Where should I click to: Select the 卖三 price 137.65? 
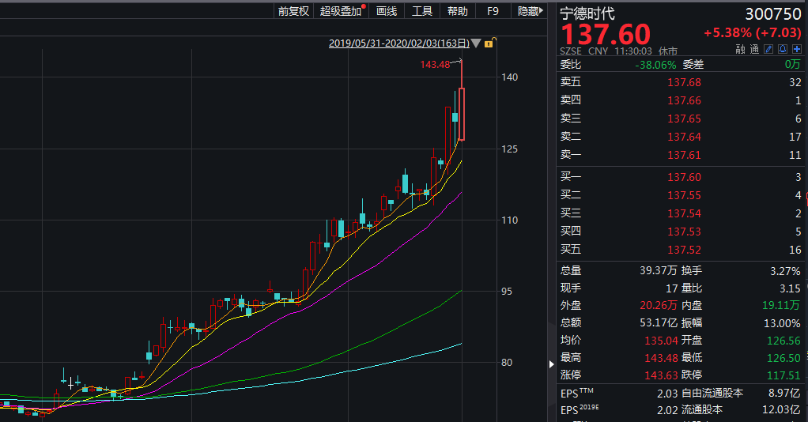coord(685,119)
